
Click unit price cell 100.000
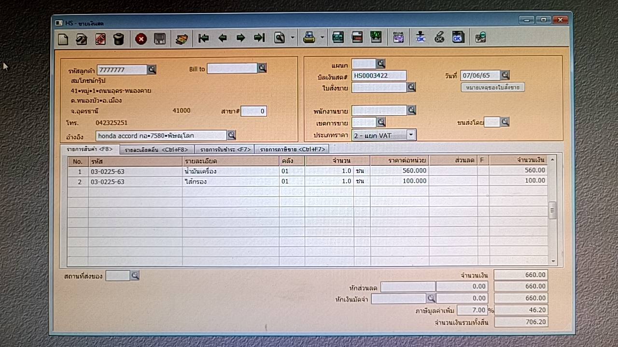click(x=399, y=182)
